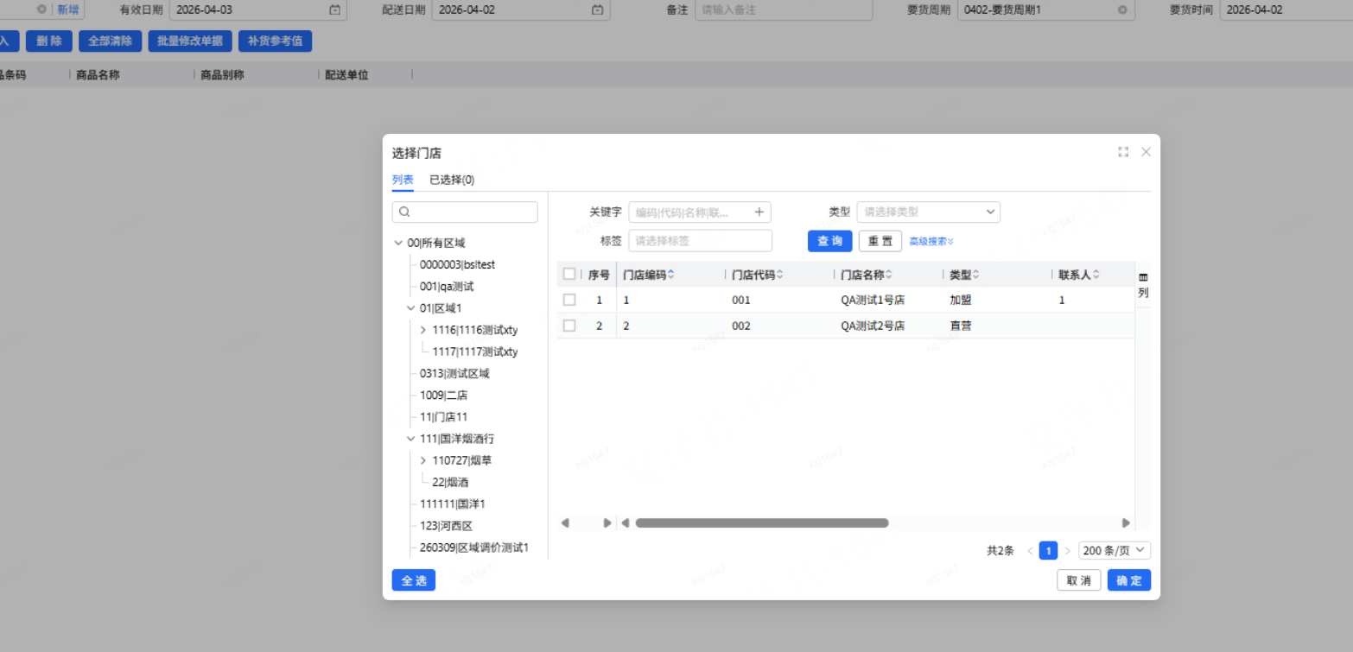Click the 高级搜索 link
The height and width of the screenshot is (652, 1353).
tap(931, 242)
